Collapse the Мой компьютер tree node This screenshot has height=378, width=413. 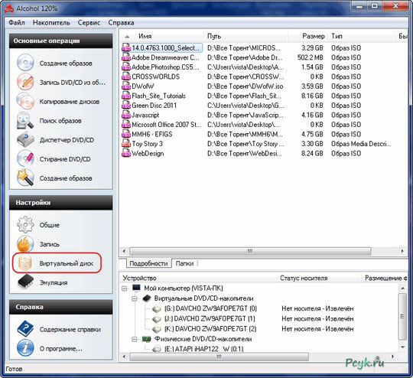[125, 288]
